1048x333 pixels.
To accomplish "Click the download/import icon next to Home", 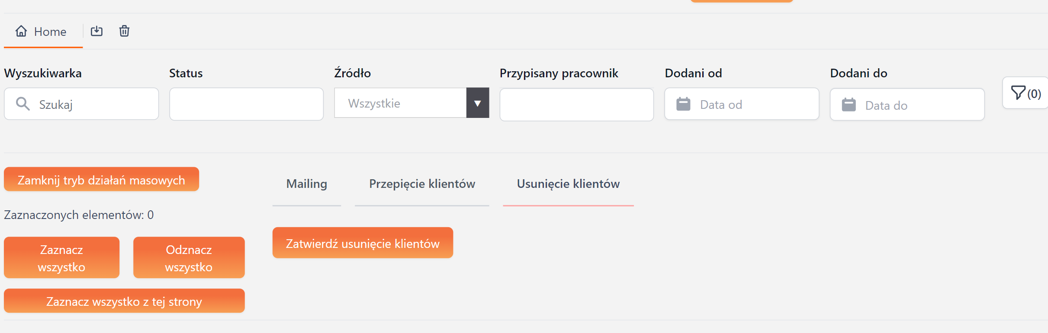I will pyautogui.click(x=96, y=31).
